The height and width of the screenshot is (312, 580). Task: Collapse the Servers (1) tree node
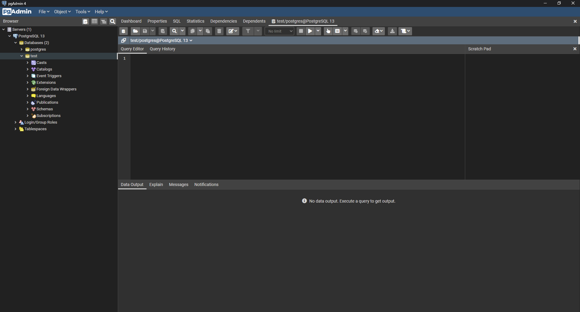pos(4,30)
